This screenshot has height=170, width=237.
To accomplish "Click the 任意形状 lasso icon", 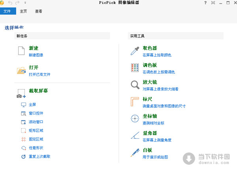I will (24, 148).
